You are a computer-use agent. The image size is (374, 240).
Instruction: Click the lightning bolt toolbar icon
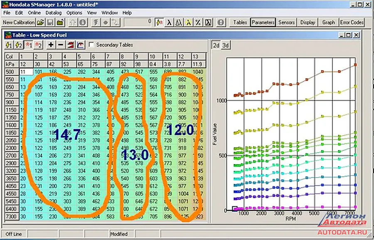(96, 22)
